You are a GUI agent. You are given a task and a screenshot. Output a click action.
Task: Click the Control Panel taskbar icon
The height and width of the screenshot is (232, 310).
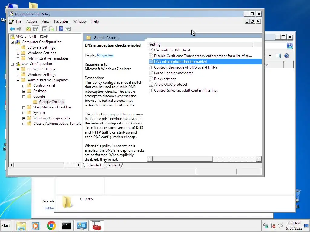pyautogui.click(x=81, y=226)
